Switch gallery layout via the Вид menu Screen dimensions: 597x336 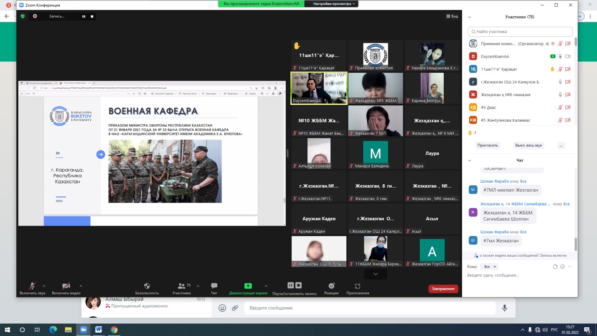452,16
